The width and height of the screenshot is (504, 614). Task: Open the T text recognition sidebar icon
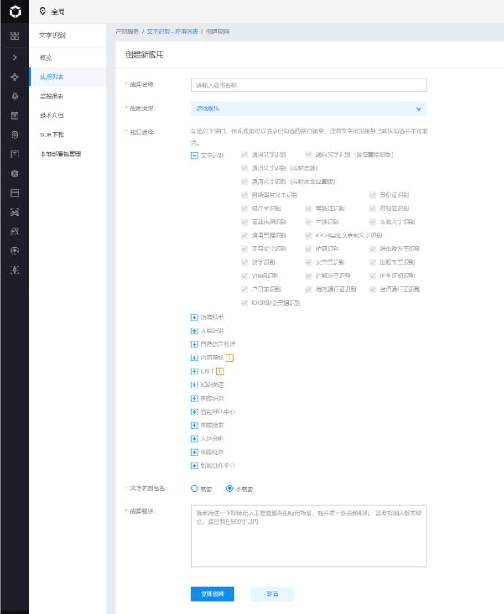click(x=15, y=155)
